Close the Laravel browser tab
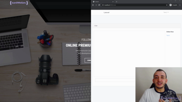The width and height of the screenshot is (182, 102). [113, 2]
